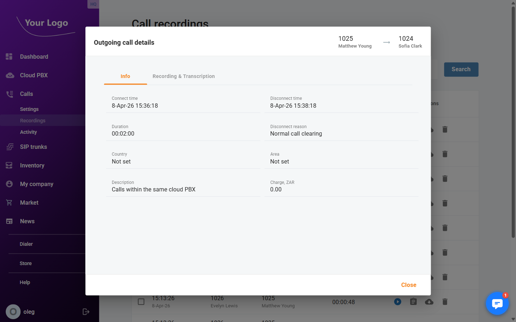Switch to the Recording & Transcription tab
This screenshot has height=322, width=516.
(x=183, y=76)
